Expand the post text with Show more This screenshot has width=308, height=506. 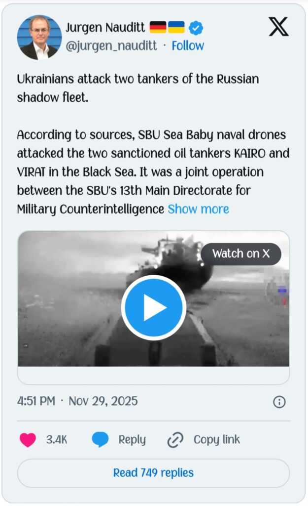(198, 209)
